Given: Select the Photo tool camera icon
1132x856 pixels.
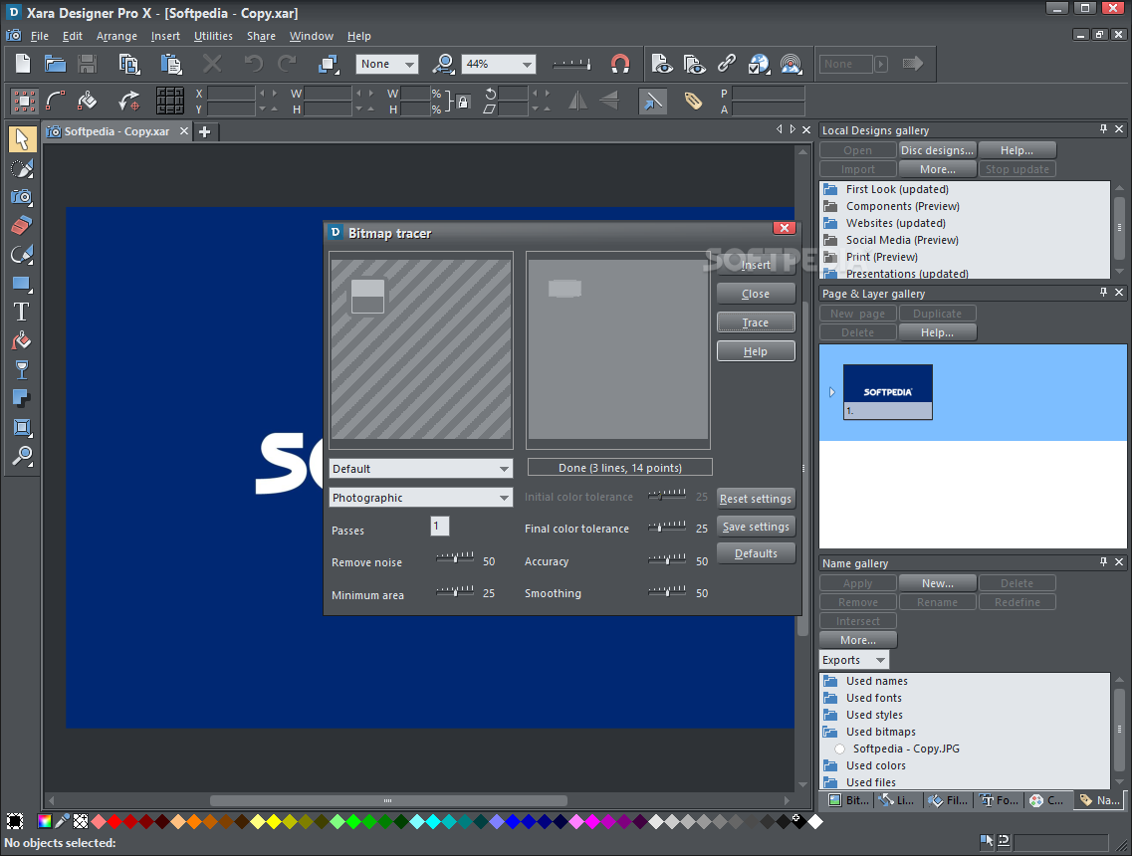Looking at the screenshot, I should (x=22, y=196).
